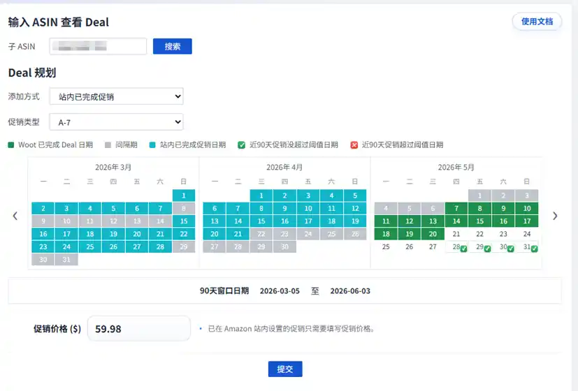The height and width of the screenshot is (391, 578).
Task: Open the 促销类型 A-7 dropdown
Action: pyautogui.click(x=117, y=122)
